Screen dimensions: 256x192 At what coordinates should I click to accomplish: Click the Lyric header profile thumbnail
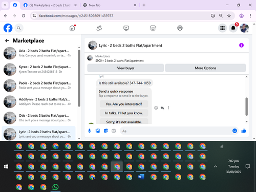(93, 45)
